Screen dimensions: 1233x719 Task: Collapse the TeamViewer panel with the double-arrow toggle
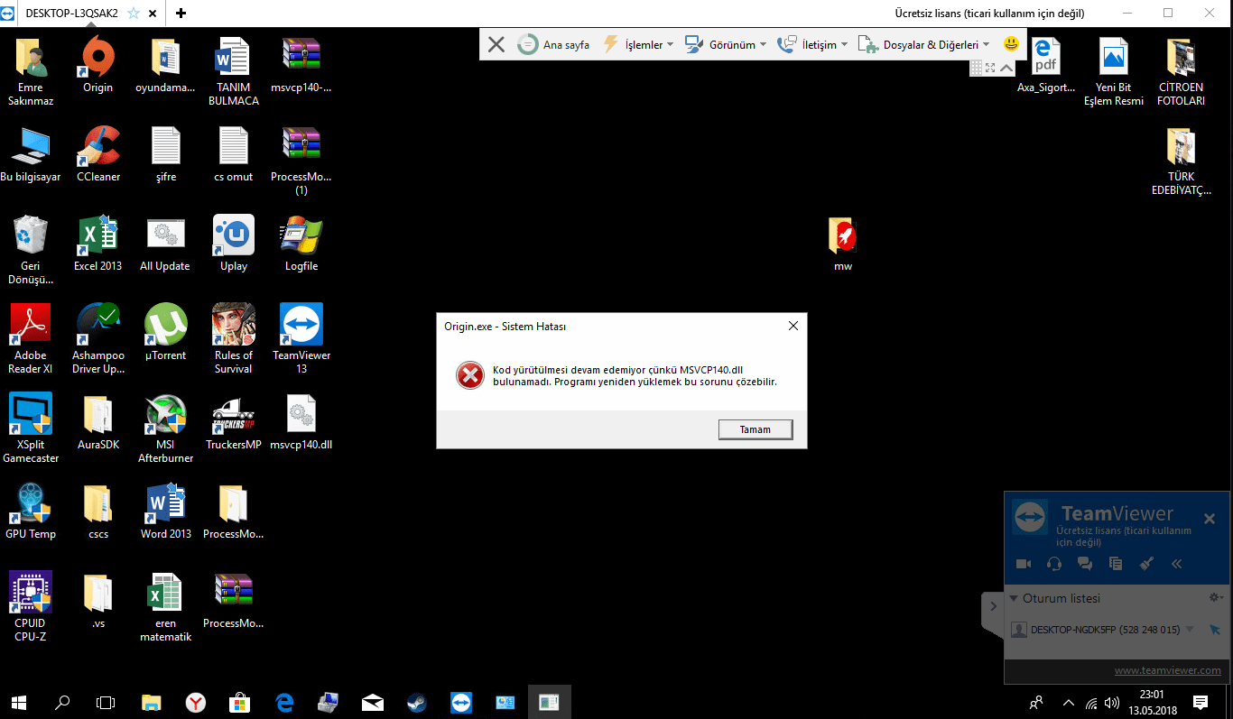(1176, 563)
